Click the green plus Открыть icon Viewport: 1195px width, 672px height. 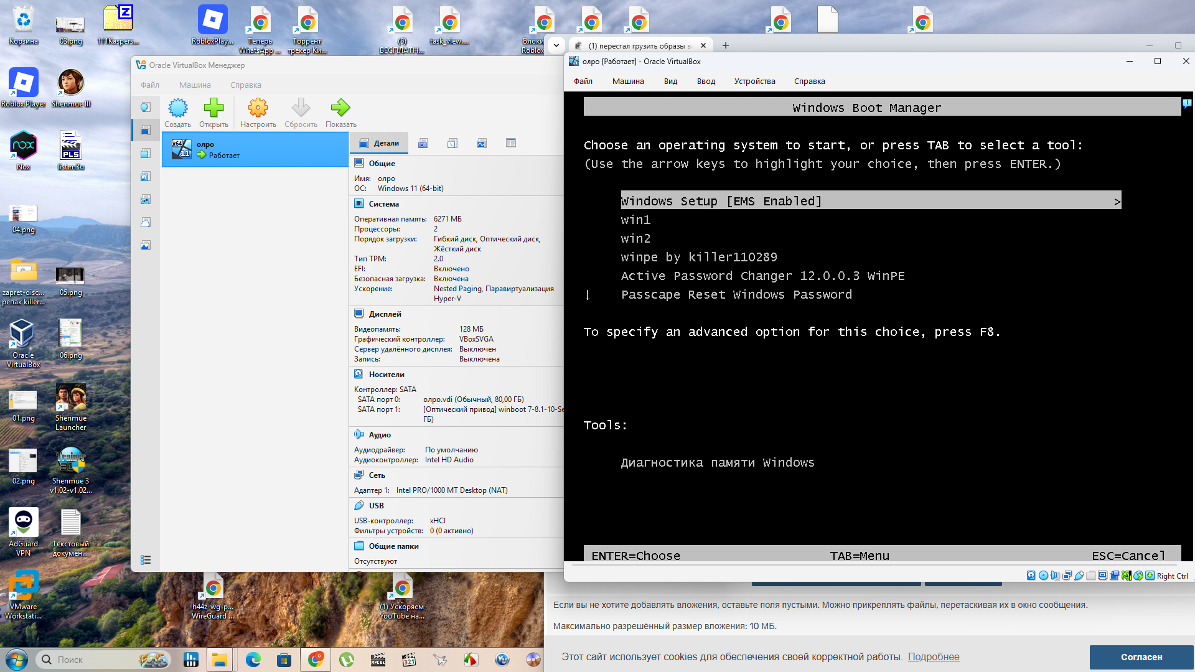(213, 108)
